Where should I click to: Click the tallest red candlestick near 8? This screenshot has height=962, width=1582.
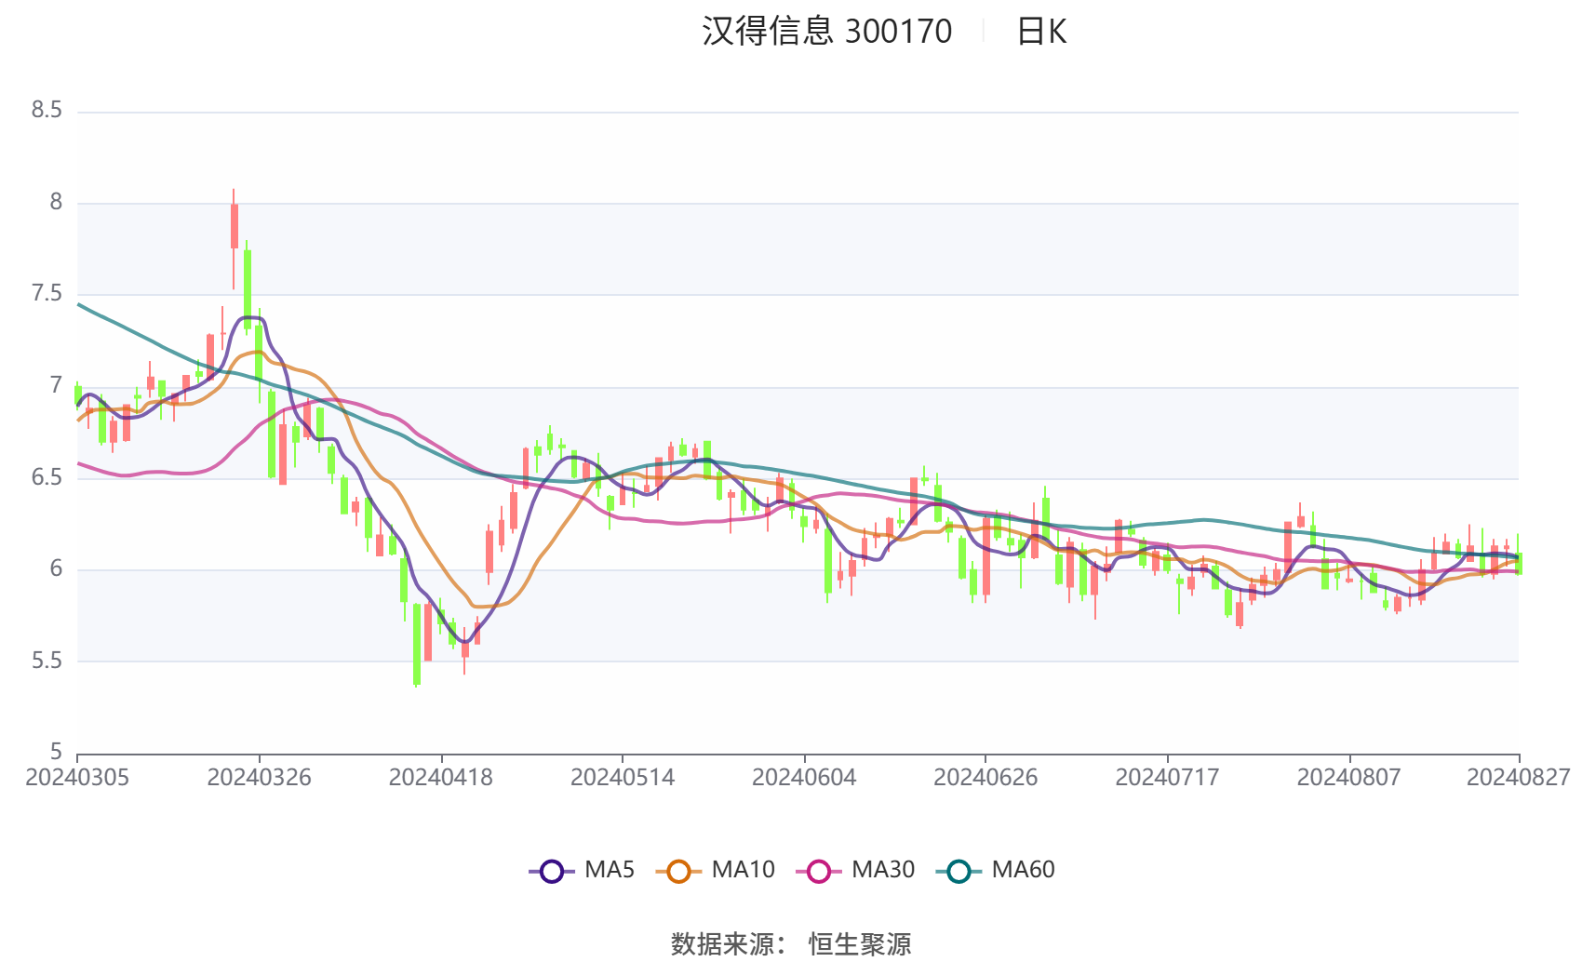[x=235, y=226]
